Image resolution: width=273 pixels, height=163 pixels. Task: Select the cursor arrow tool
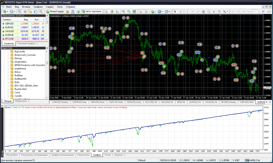click(175, 11)
